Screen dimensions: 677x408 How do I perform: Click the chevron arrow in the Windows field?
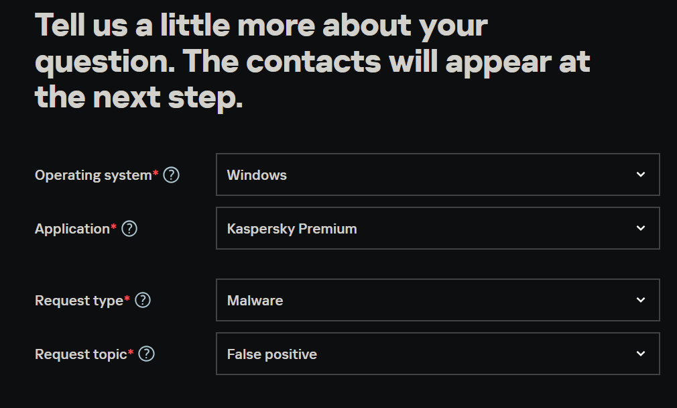point(641,174)
